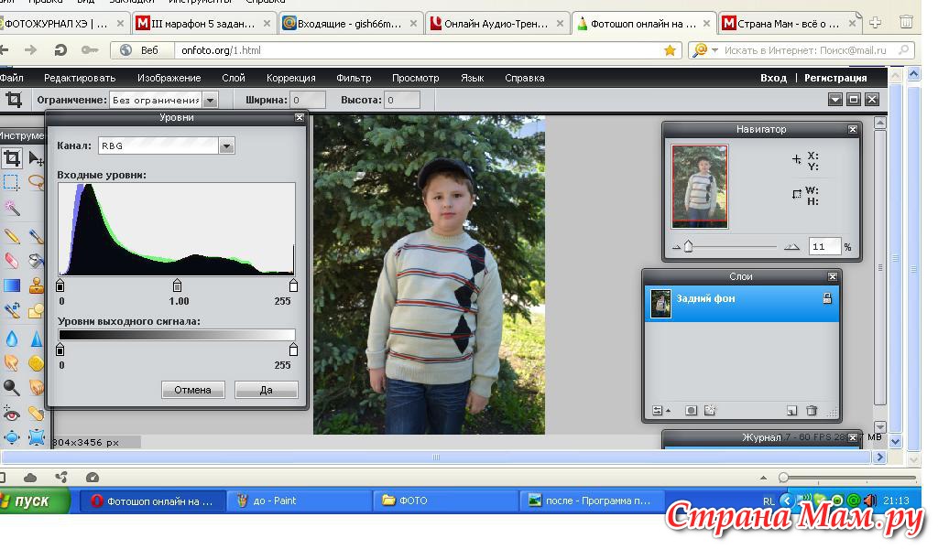Viewport: 938px width, 549px height.
Task: Click the Navigator zoom slider handle
Action: point(689,246)
